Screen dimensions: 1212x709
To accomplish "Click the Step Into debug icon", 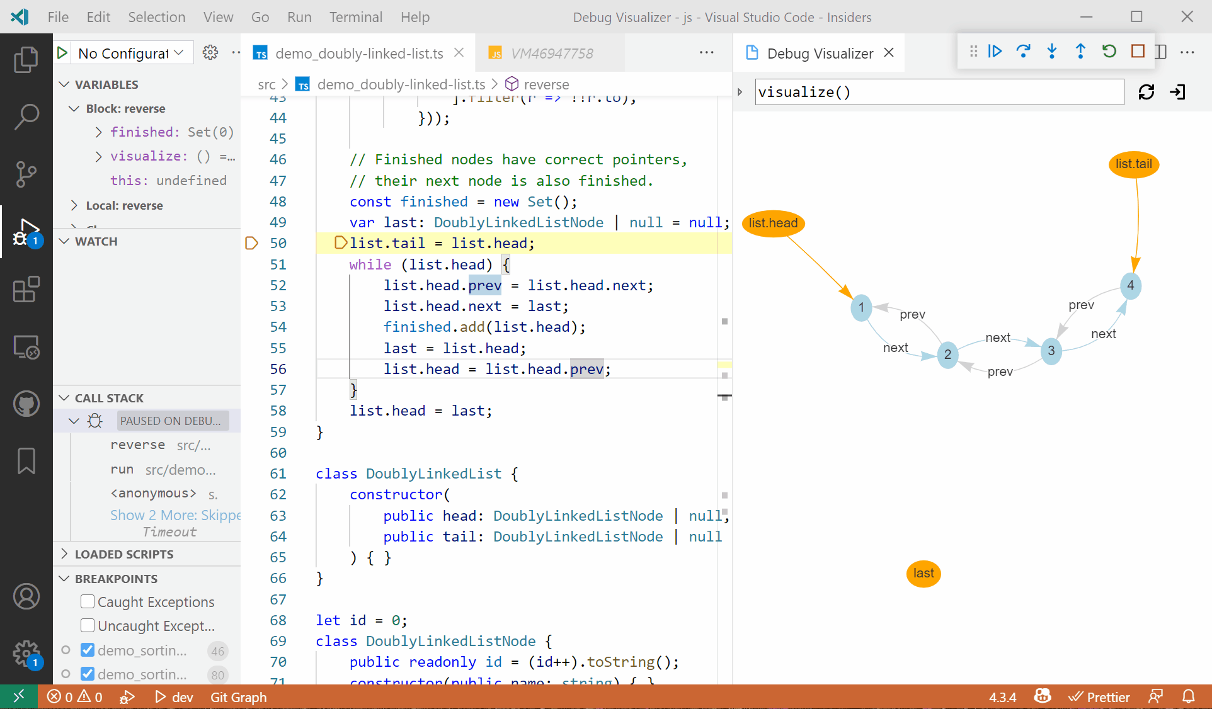I will 1052,52.
